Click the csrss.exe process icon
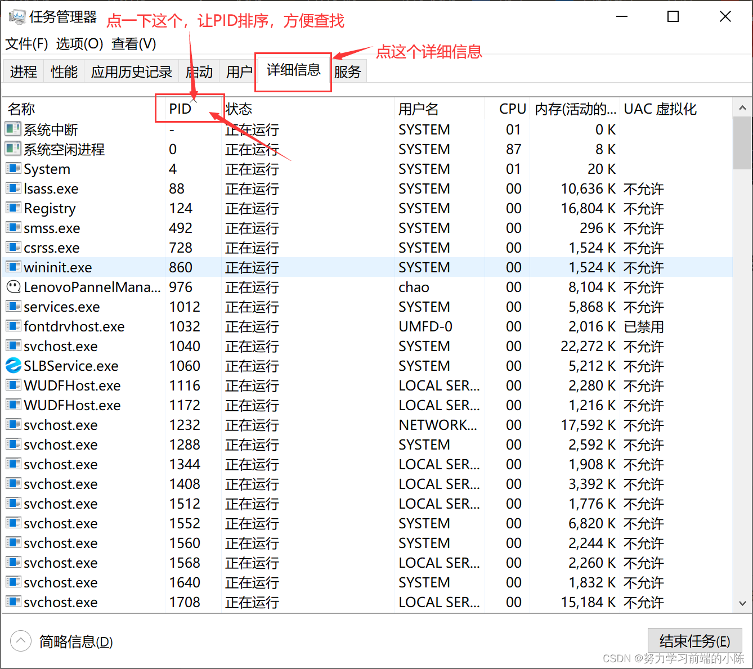The height and width of the screenshot is (669, 753). click(x=12, y=247)
